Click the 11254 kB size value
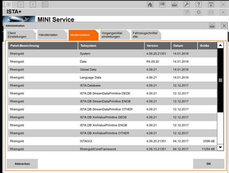The image size is (229, 173). pyautogui.click(x=208, y=149)
